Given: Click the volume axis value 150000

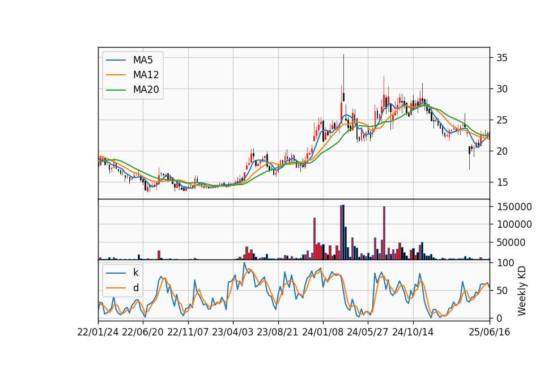Looking at the screenshot, I should pos(514,207).
